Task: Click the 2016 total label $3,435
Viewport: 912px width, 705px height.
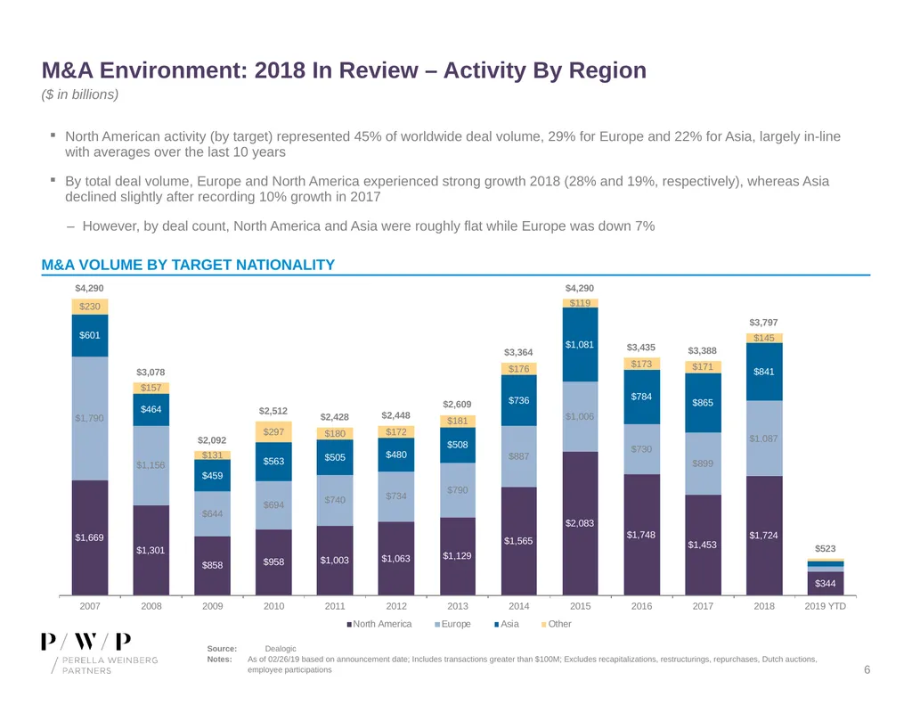Action: 641,348
